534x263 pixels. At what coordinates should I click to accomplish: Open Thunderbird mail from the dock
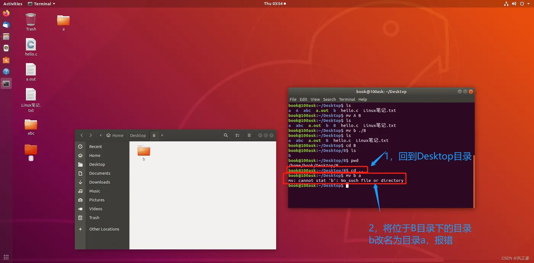(x=6, y=25)
